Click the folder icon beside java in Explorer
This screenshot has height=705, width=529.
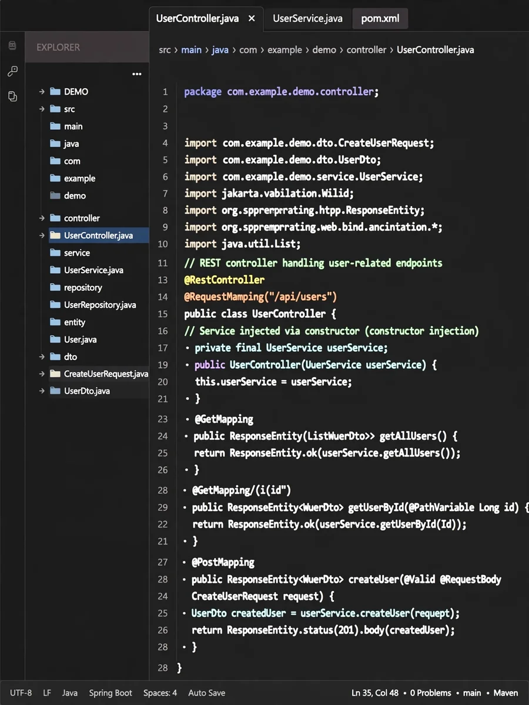coord(55,143)
